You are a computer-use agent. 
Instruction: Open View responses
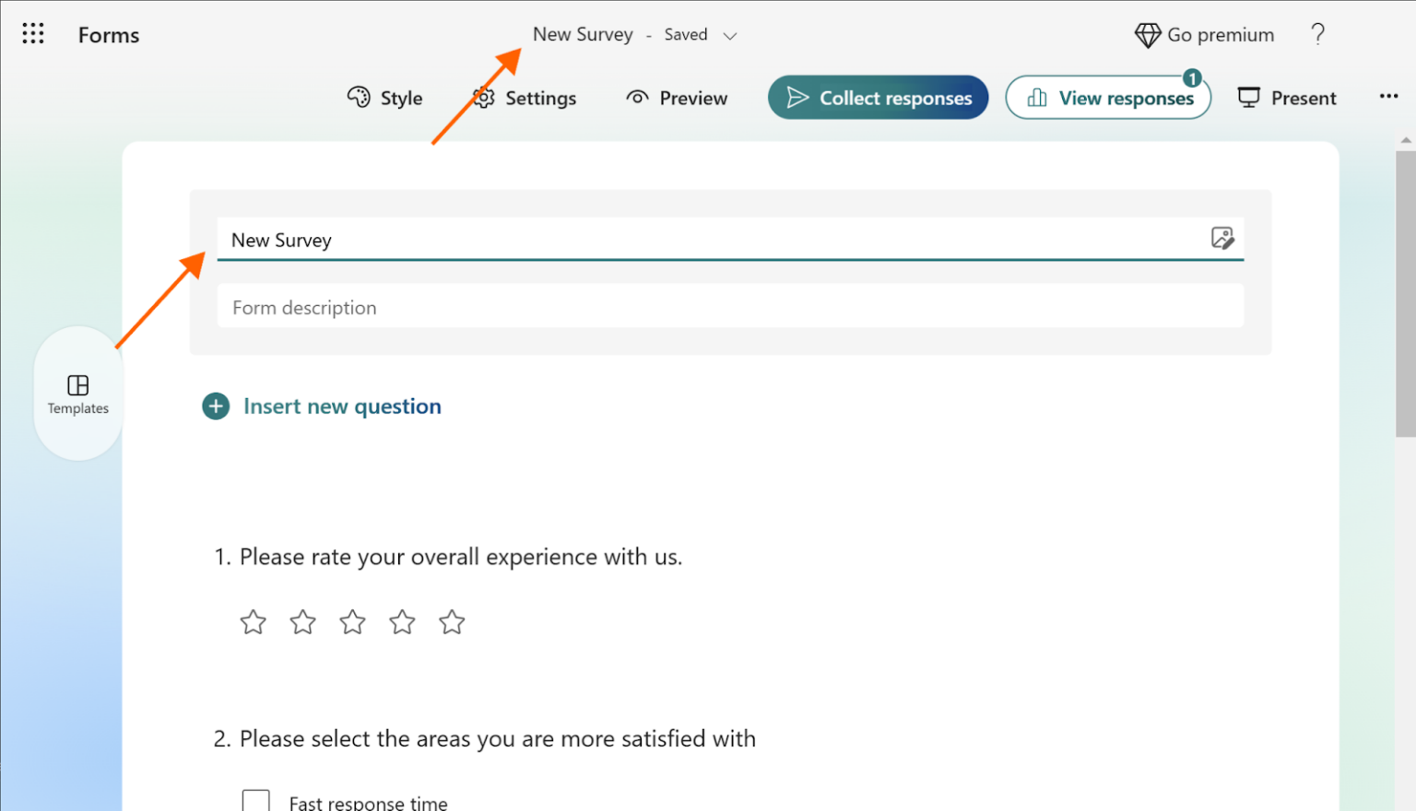[1108, 98]
